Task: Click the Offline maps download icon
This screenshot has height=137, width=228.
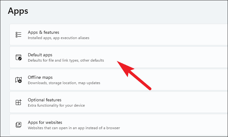Action: coord(18,80)
